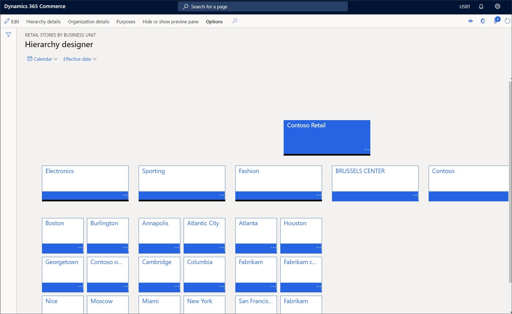Viewport: 512px width, 314px height.
Task: Select the BRUSSELS CENTER node
Action: pyautogui.click(x=375, y=183)
